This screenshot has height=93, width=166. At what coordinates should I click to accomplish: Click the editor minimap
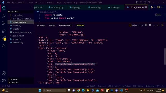(158, 15)
